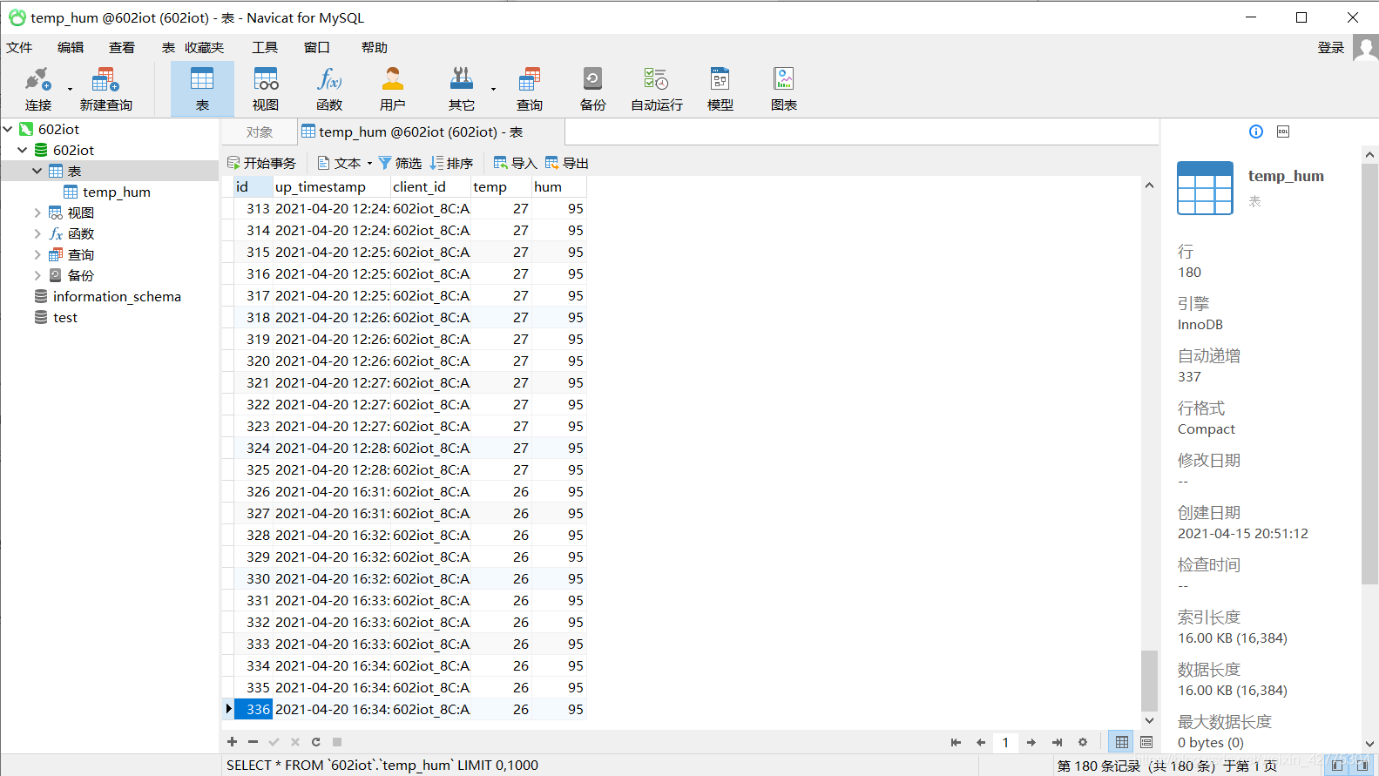Click the 排序 sort button
This screenshot has width=1379, height=776.
[451, 163]
